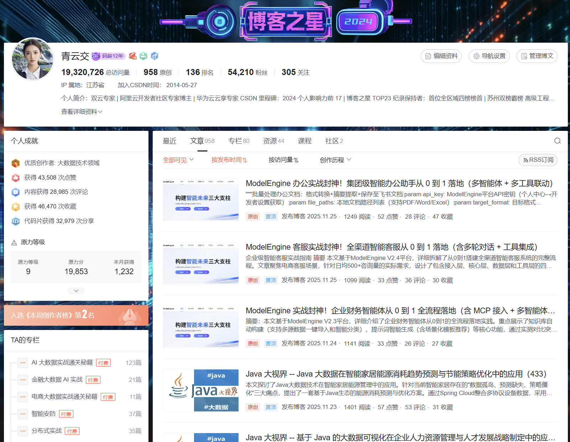Click the green medal icon next to username

coord(143,56)
